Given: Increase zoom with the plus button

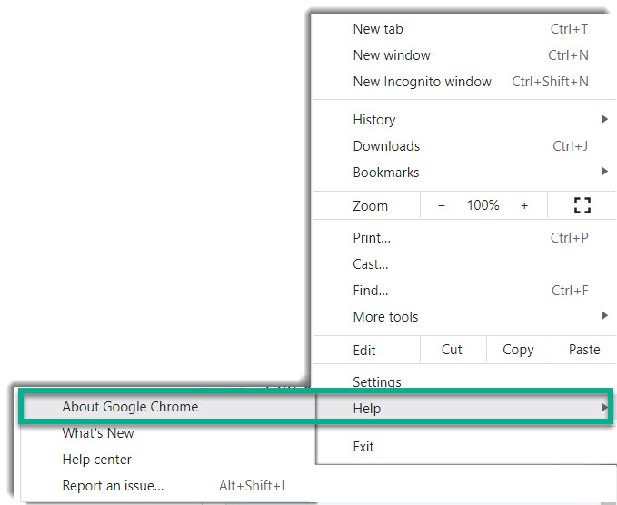Looking at the screenshot, I should (524, 205).
